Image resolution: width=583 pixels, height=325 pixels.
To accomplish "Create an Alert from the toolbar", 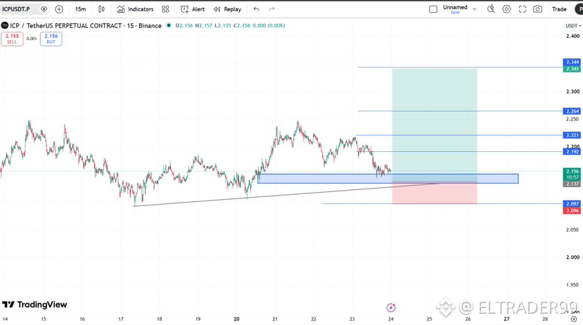I will (193, 9).
